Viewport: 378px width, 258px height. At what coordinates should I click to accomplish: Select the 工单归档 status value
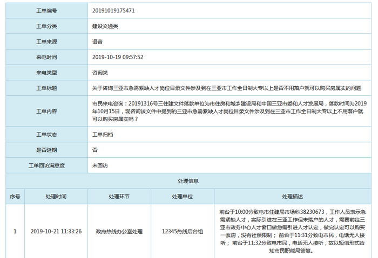point(103,135)
